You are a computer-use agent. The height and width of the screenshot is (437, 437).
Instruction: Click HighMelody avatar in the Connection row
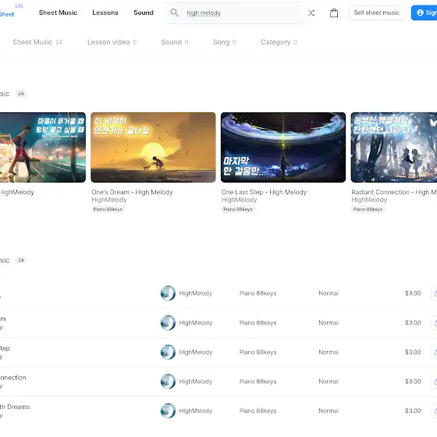168,382
